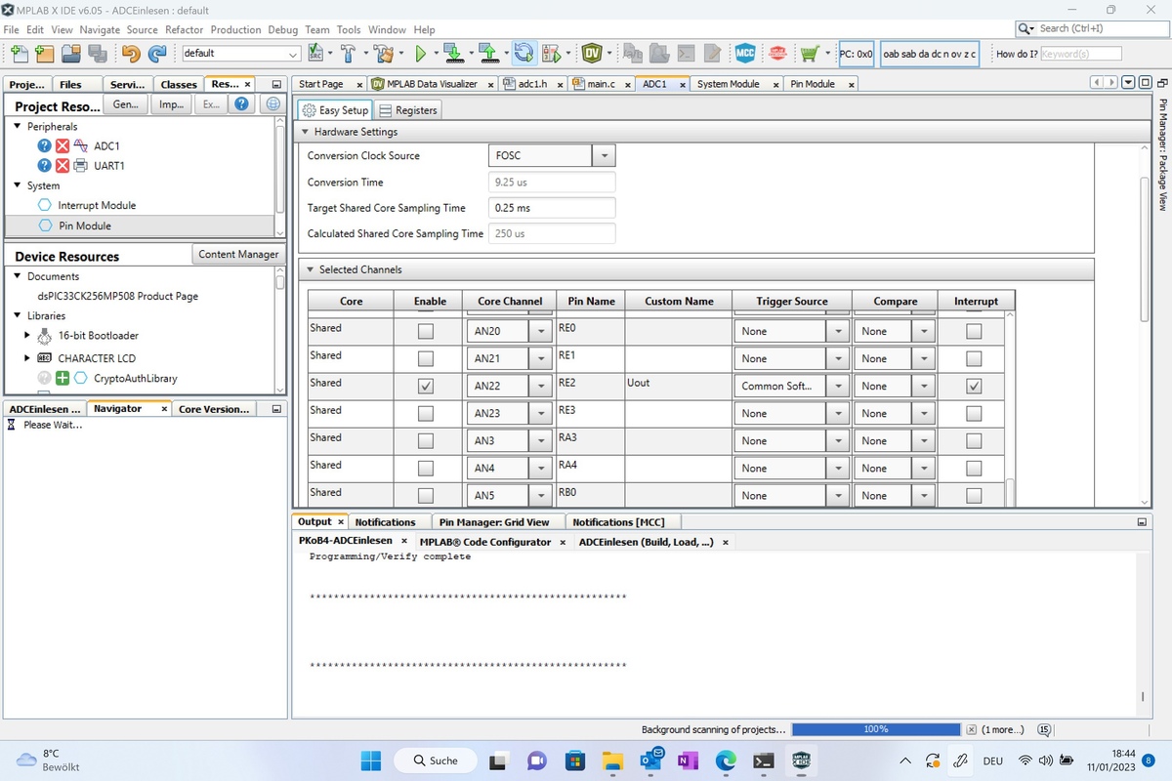Click the Generate button in Project Resources

pyautogui.click(x=126, y=103)
